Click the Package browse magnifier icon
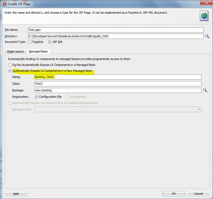Screen dimensions: 213x199 coord(205,90)
